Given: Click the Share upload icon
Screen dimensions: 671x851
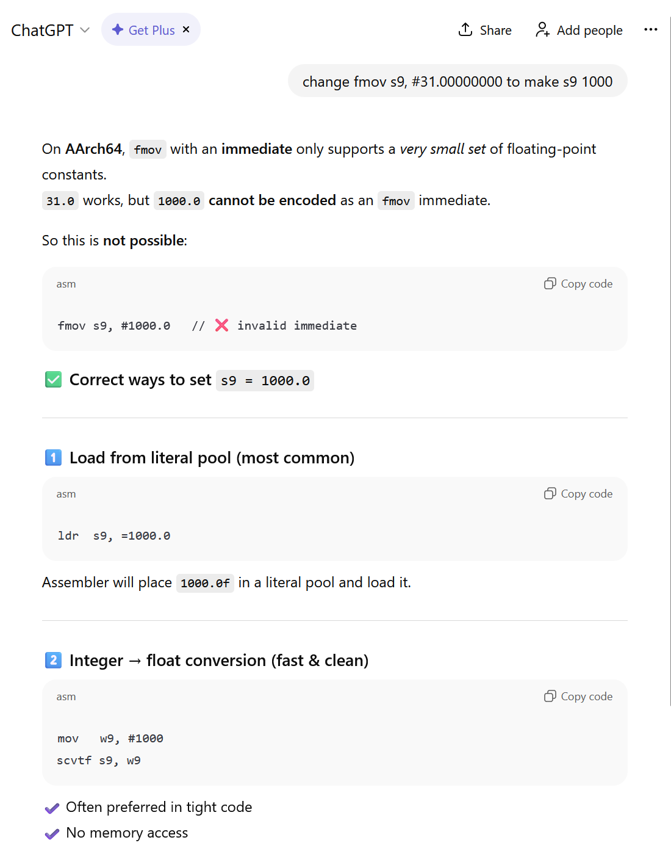Looking at the screenshot, I should pos(465,29).
